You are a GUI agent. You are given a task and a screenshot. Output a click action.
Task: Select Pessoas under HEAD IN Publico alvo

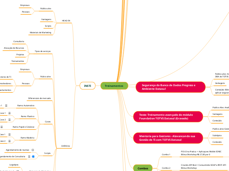tap(26, 12)
